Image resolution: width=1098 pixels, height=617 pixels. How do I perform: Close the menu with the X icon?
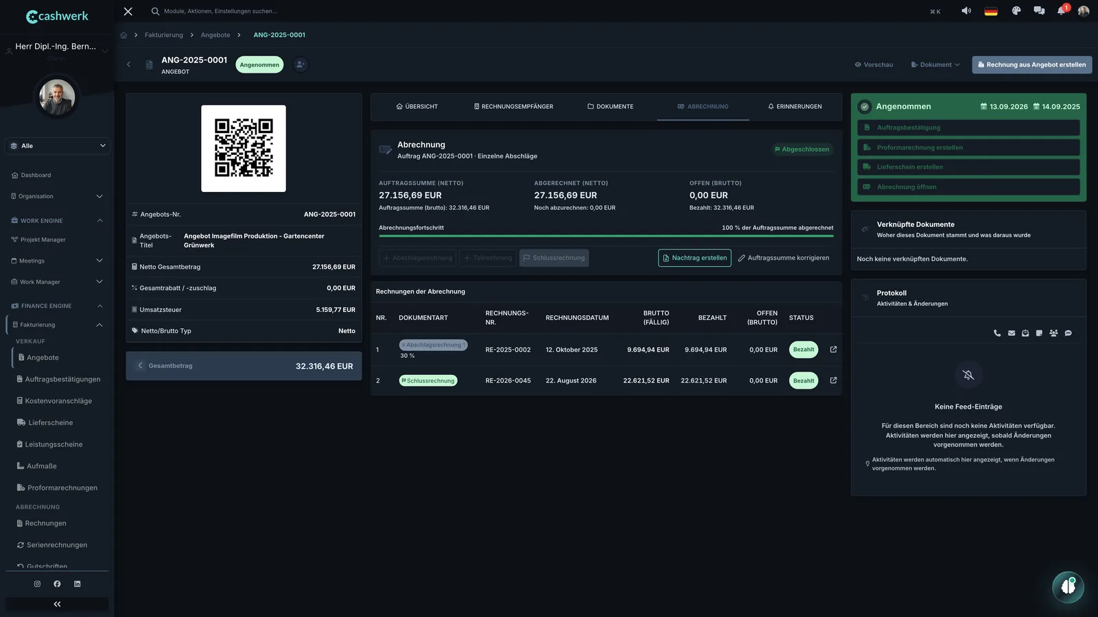point(128,11)
